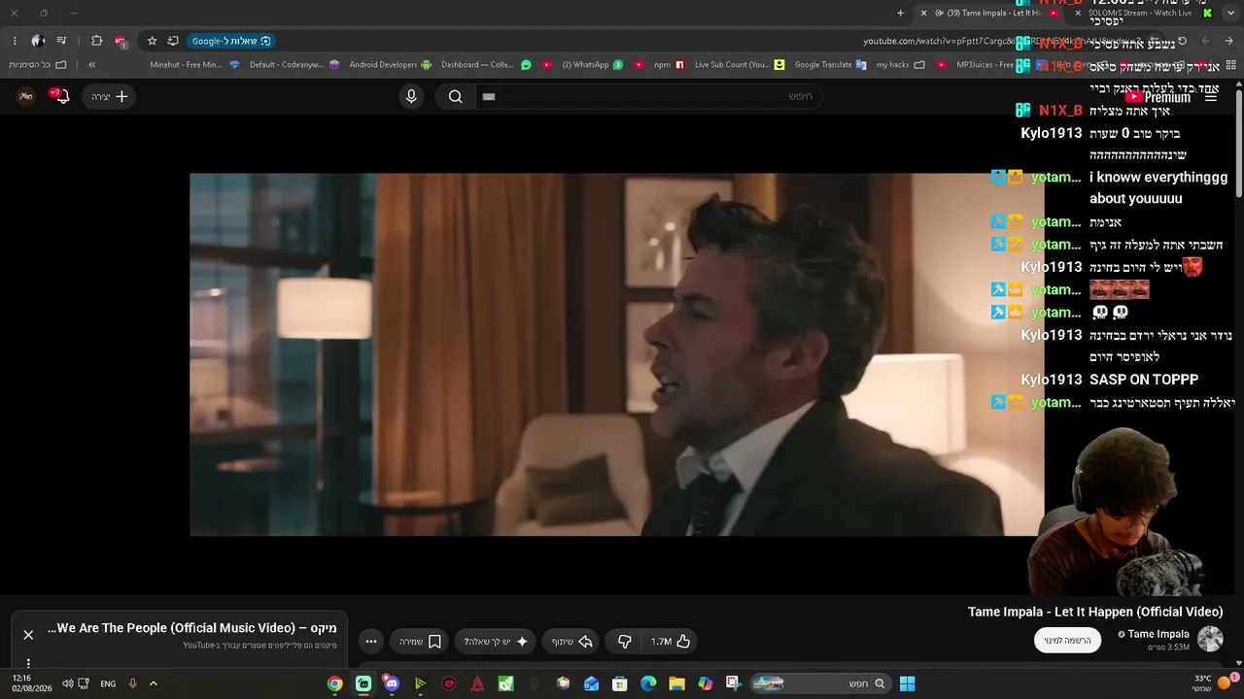Go to YouTube Premium home logo
The image size is (1244, 699).
click(x=1157, y=97)
